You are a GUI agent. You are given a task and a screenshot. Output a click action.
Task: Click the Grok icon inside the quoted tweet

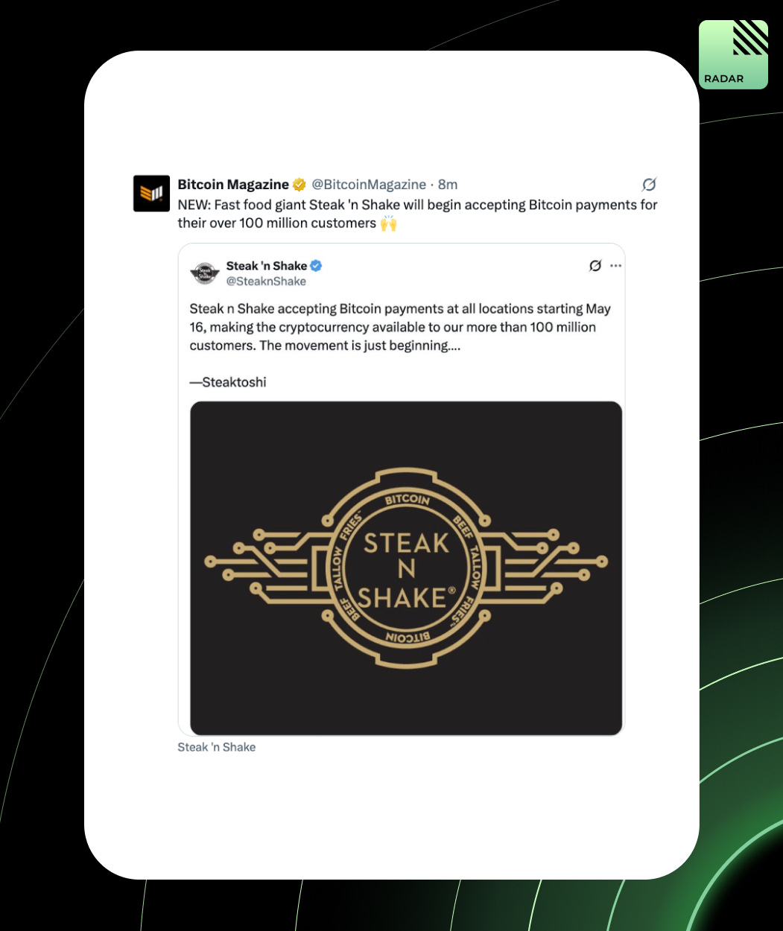point(595,266)
